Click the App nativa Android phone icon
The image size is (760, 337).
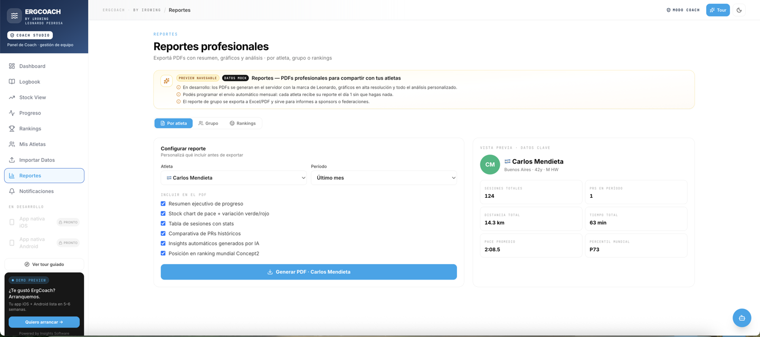[12, 243]
